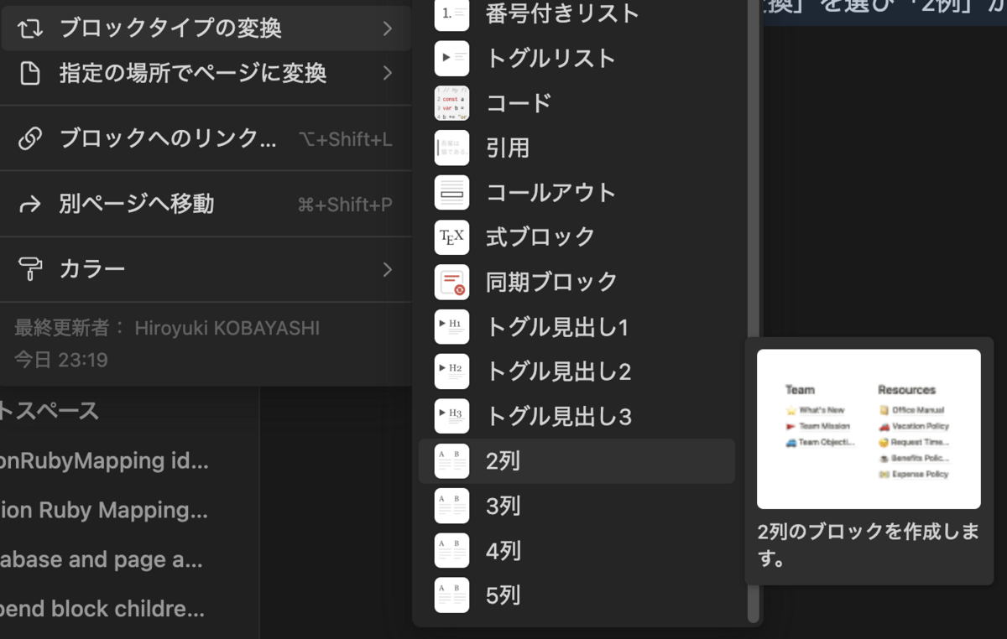Select ブロックへのリンク menu entry
Image resolution: width=1007 pixels, height=639 pixels.
206,138
